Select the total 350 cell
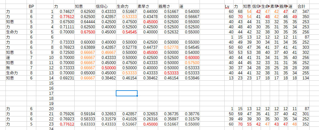The width and height of the screenshot is (319, 130). tap(303, 17)
